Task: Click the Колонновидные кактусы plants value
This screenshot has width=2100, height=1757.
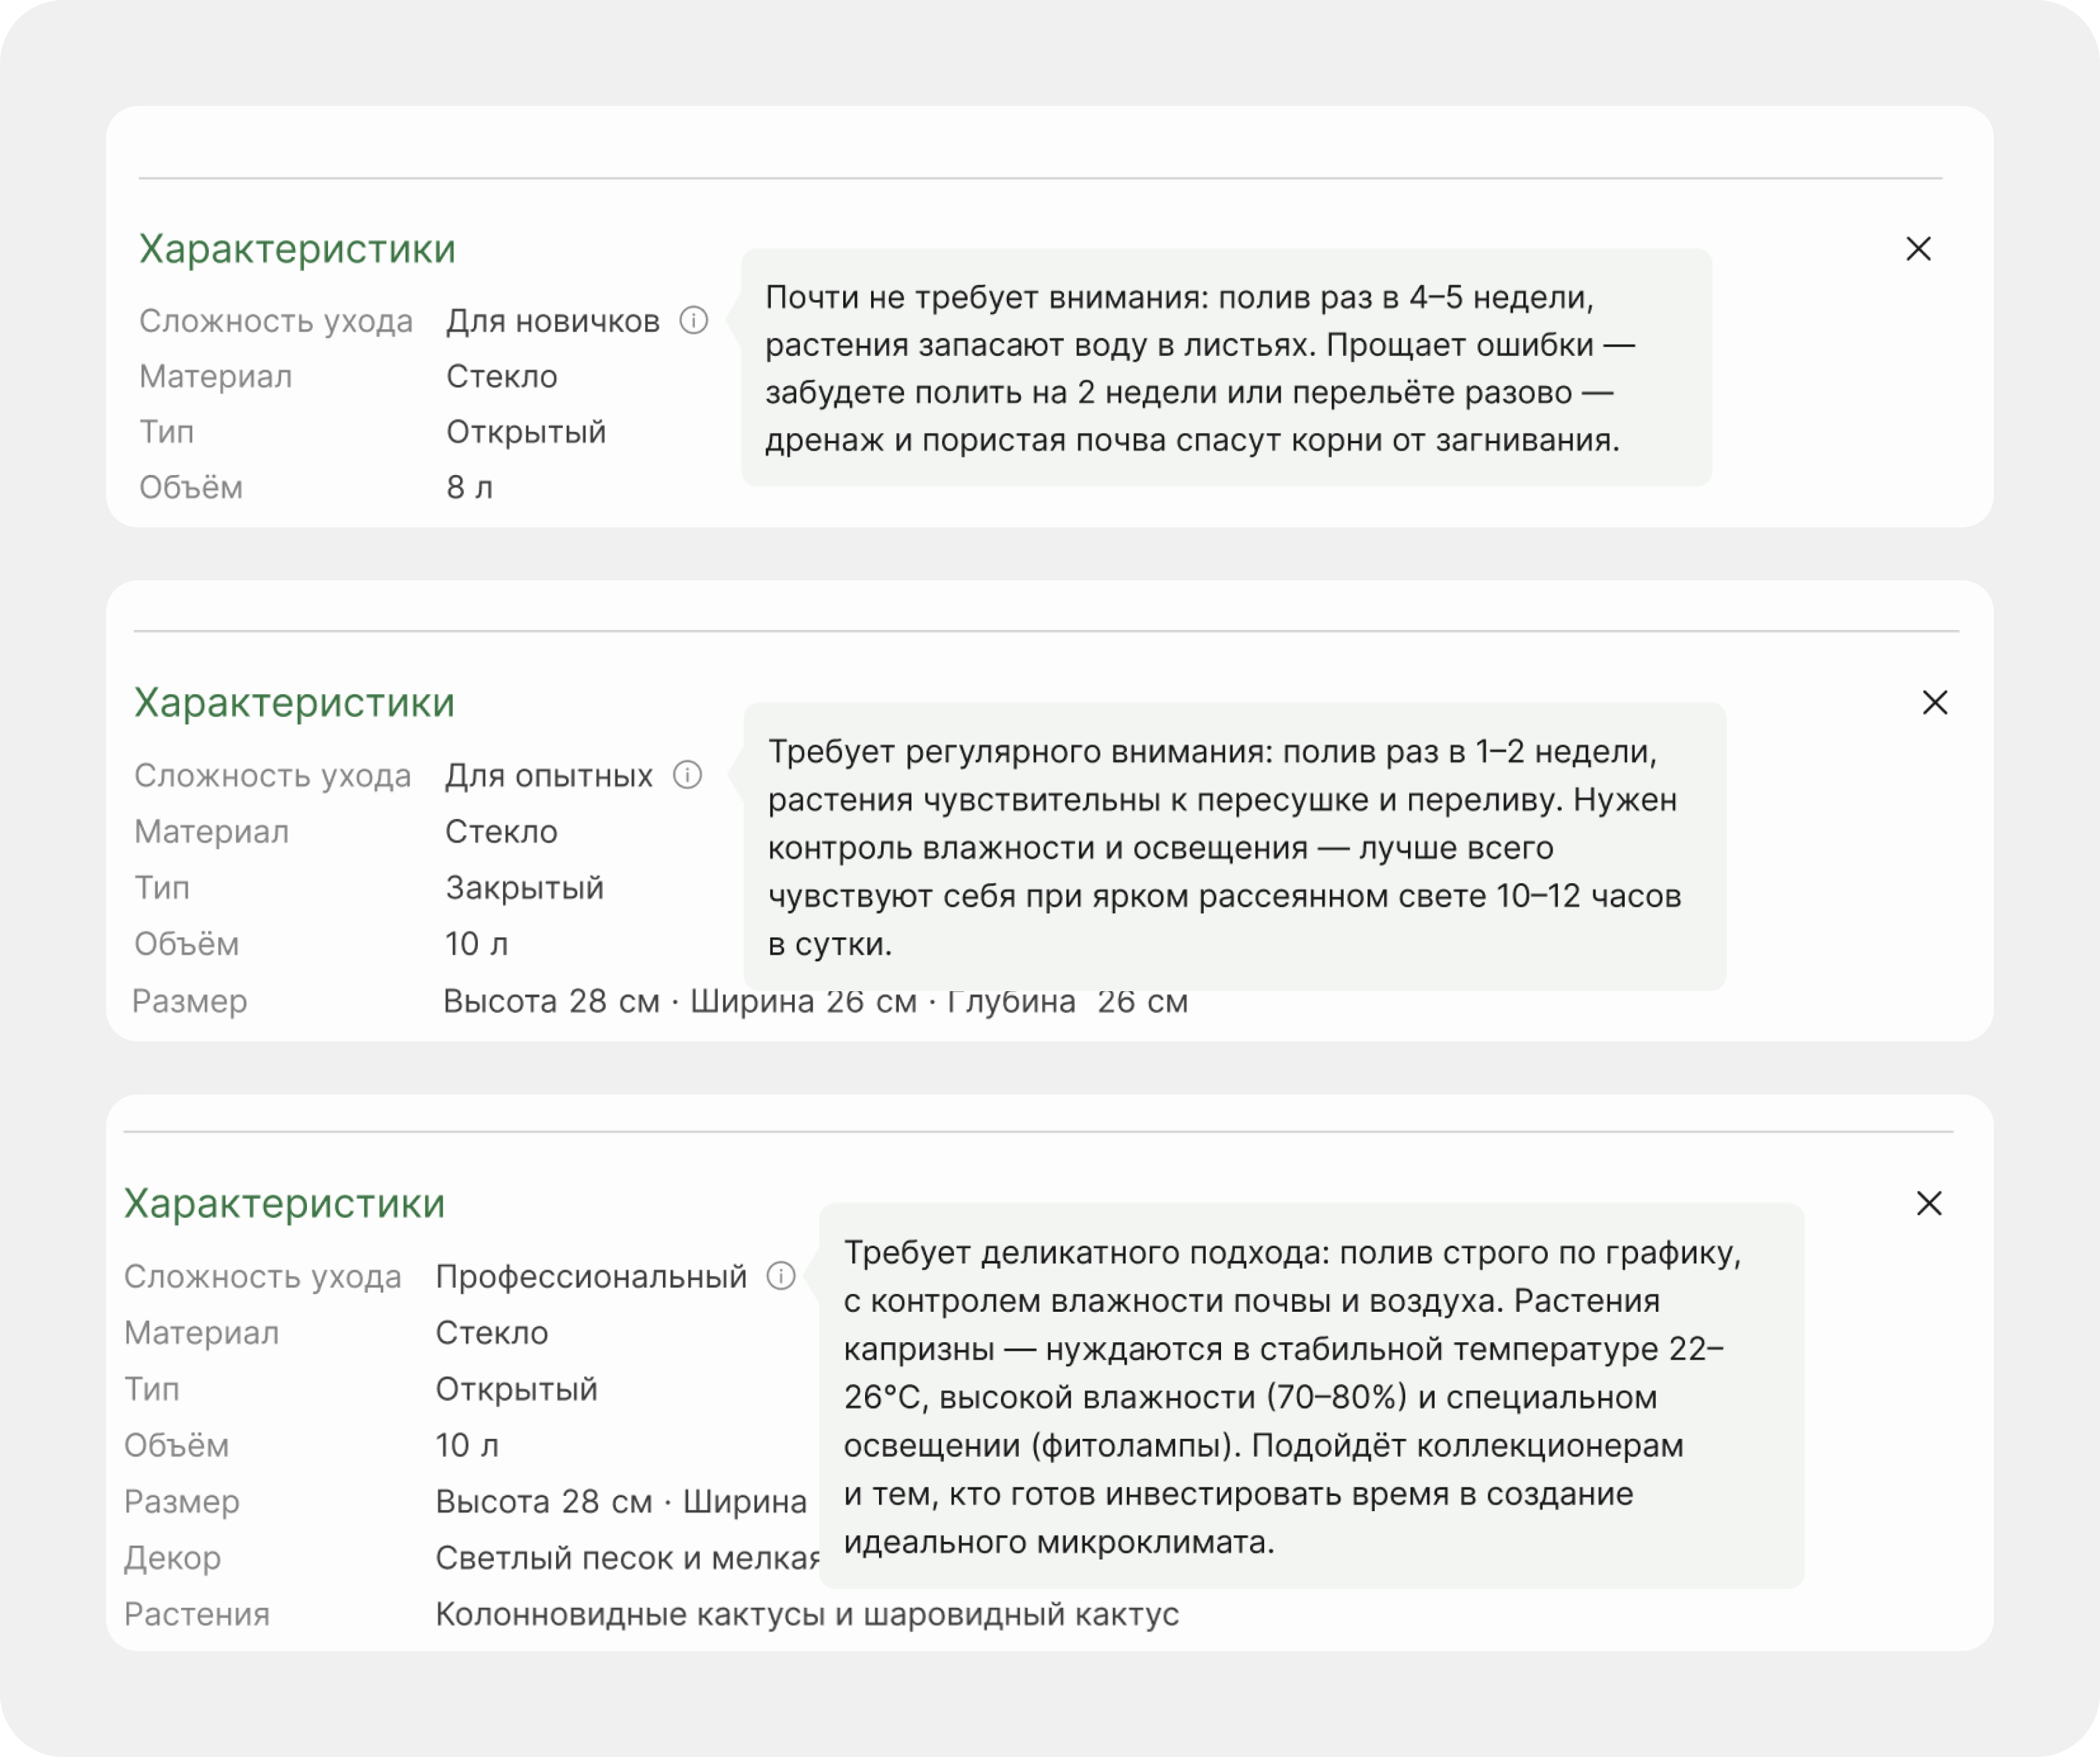Action: click(x=807, y=1614)
